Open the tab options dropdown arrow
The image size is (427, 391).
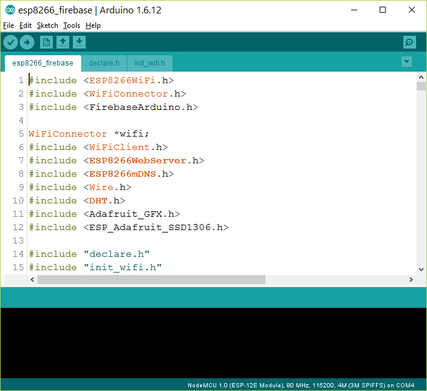click(x=406, y=62)
